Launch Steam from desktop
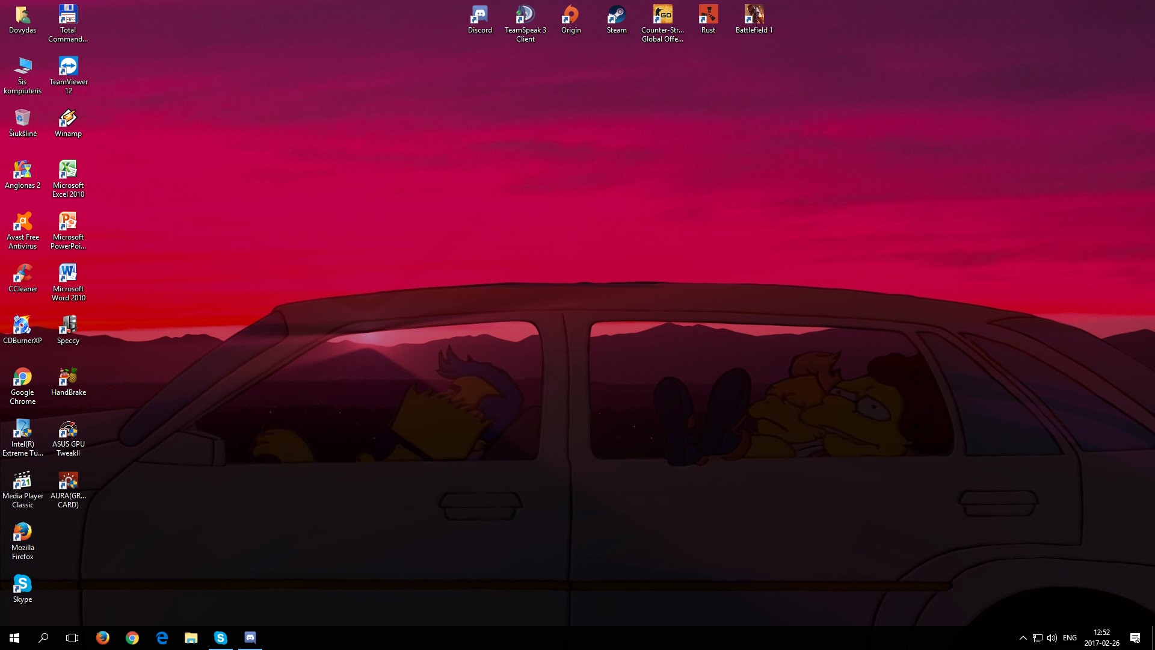This screenshot has height=650, width=1155. 617,20
